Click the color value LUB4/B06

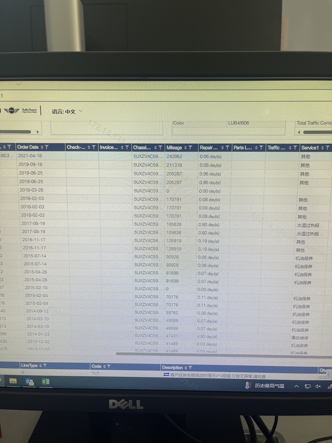239,123
